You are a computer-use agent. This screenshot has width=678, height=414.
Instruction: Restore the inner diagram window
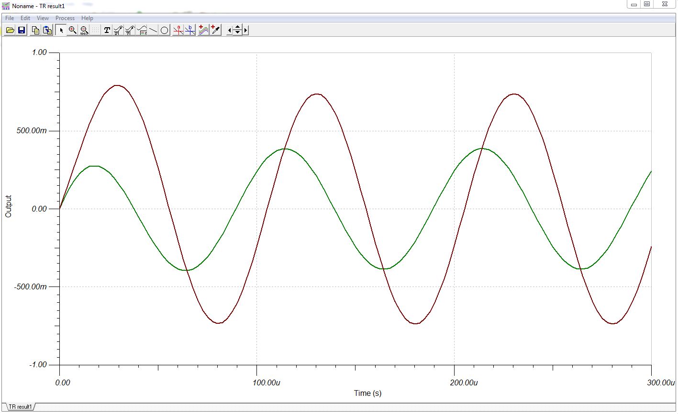[647, 4]
